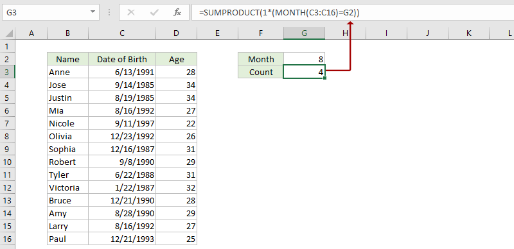Select the cell with name Sophia
The width and height of the screenshot is (514, 249).
pyautogui.click(x=67, y=149)
